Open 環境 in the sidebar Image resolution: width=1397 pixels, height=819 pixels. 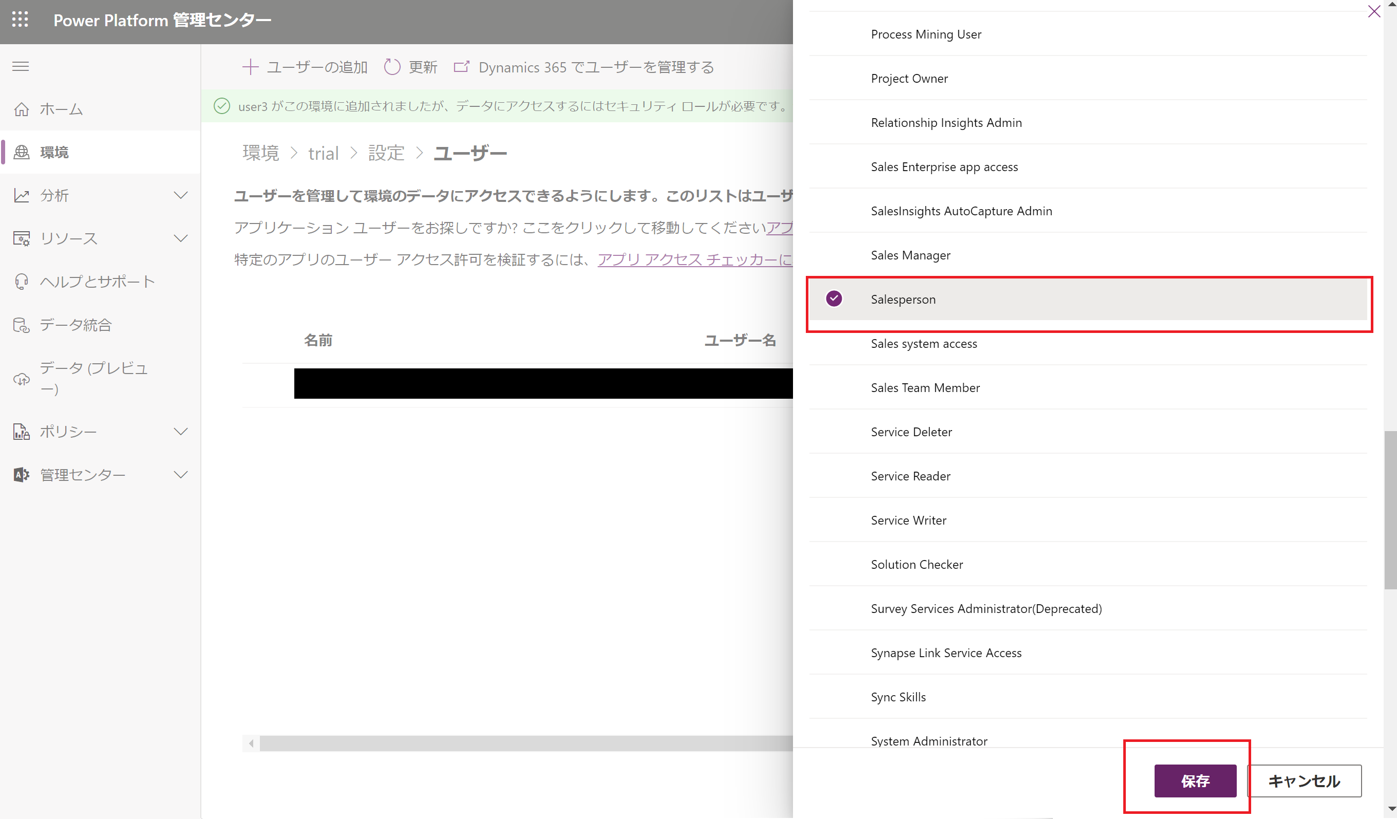[x=100, y=152]
